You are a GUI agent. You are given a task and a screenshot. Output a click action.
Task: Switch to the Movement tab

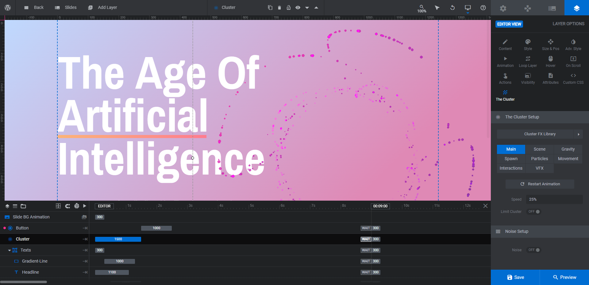568,159
